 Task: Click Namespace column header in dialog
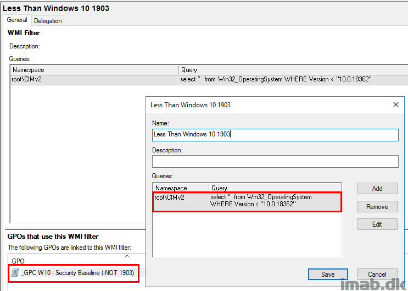[181, 188]
